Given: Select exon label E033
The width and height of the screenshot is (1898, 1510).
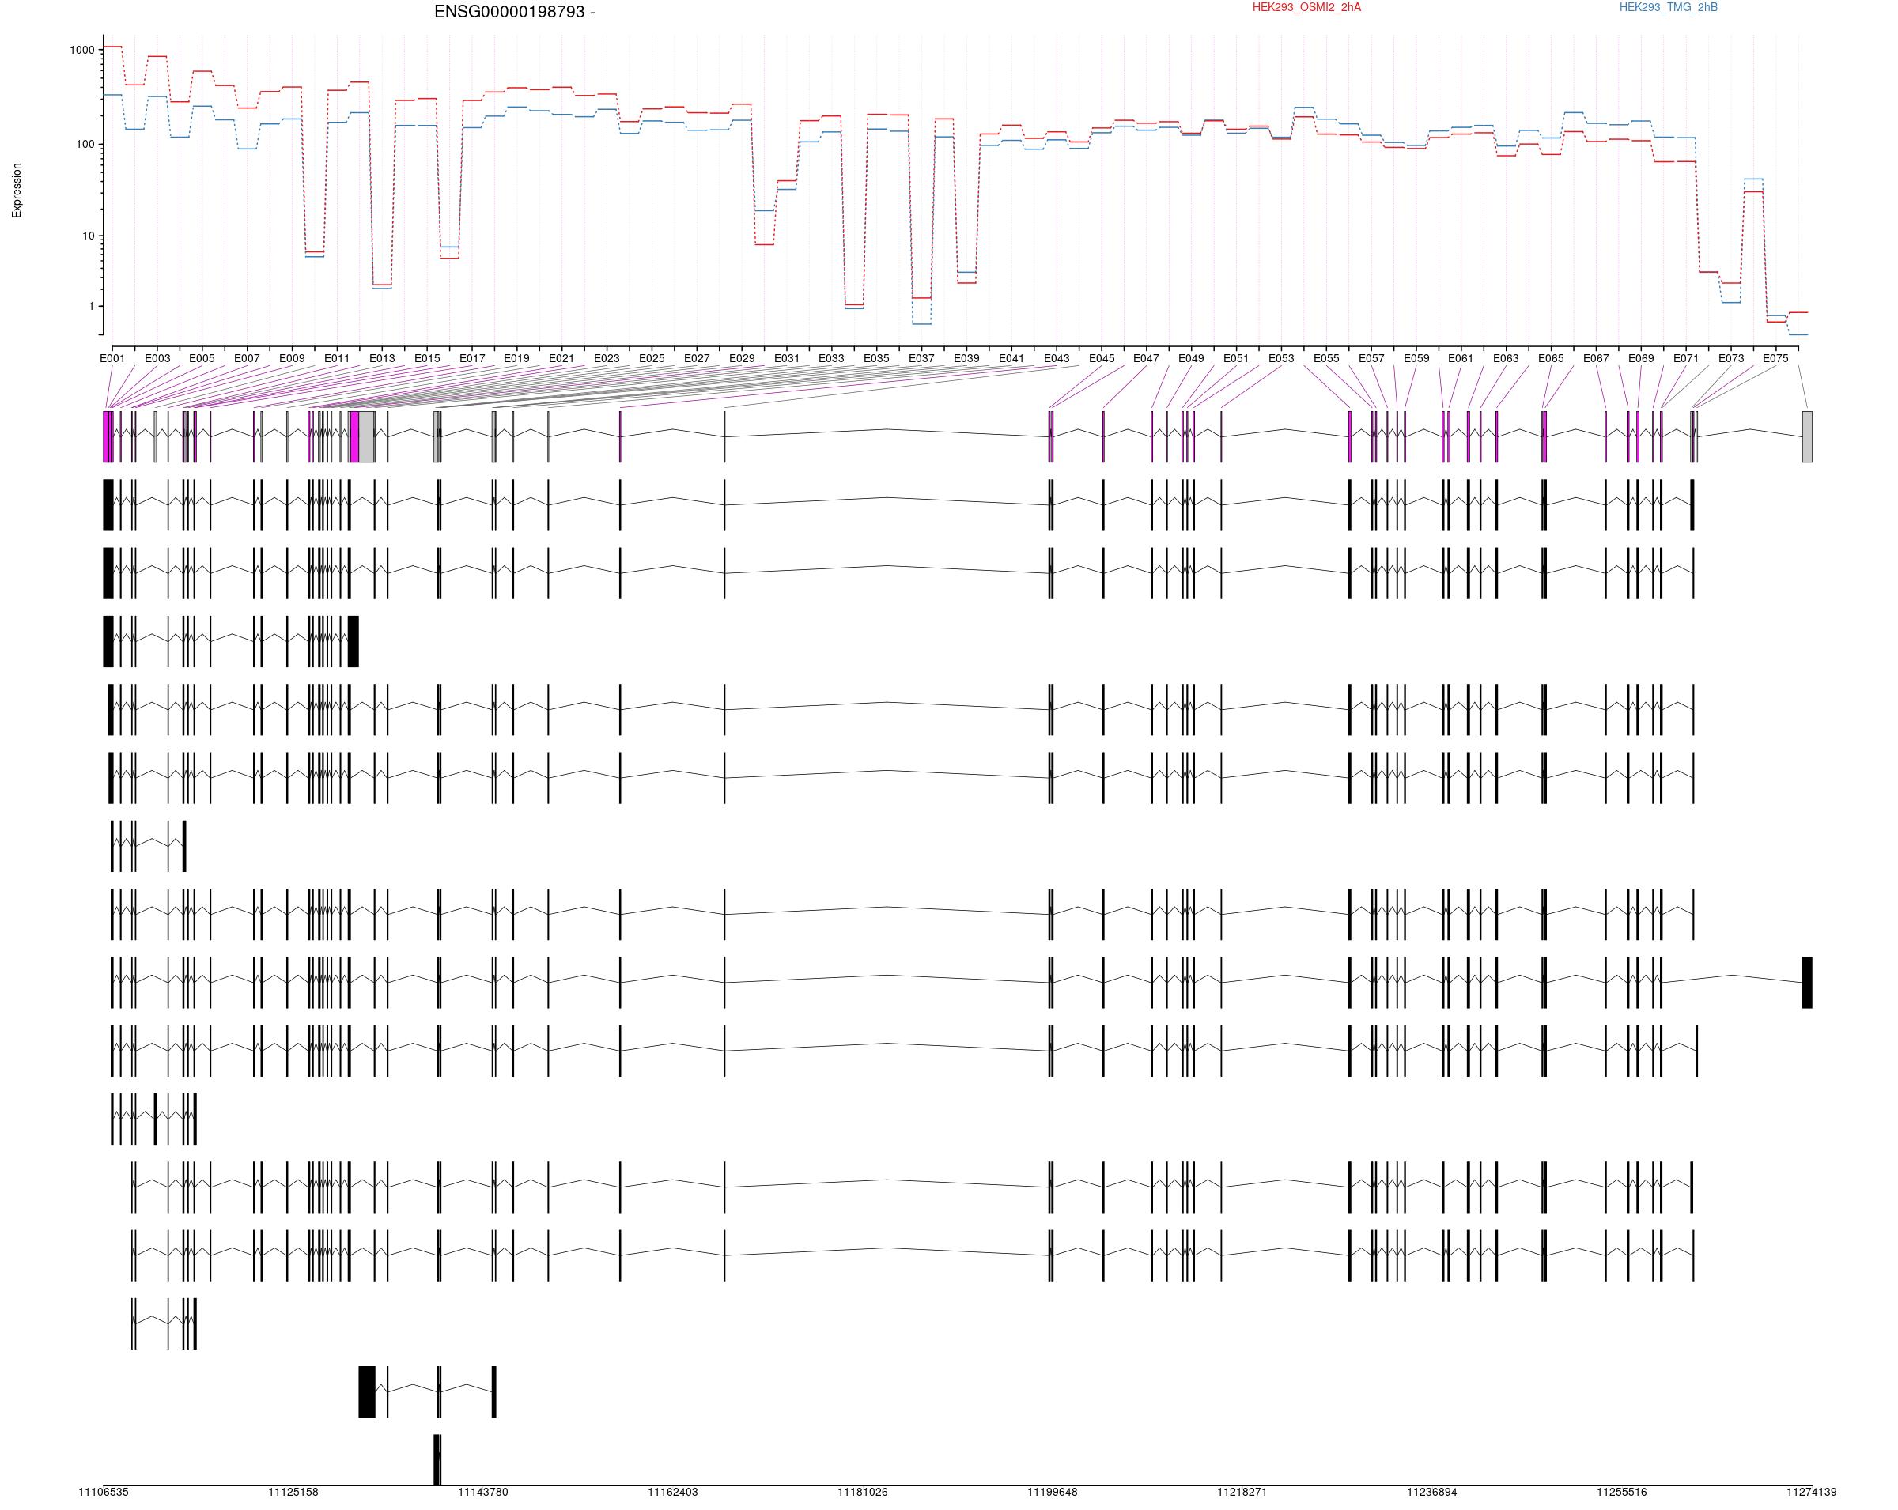Looking at the screenshot, I should click(x=831, y=358).
